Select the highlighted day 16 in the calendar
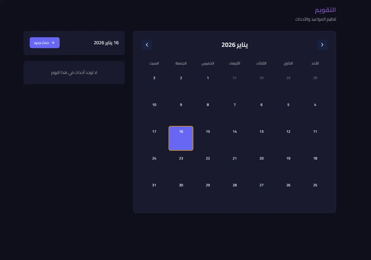The image size is (371, 260). tap(181, 138)
